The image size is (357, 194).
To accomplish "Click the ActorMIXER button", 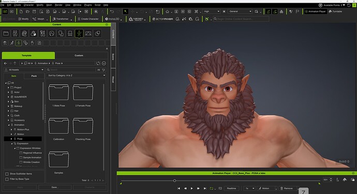I will coord(162,19).
